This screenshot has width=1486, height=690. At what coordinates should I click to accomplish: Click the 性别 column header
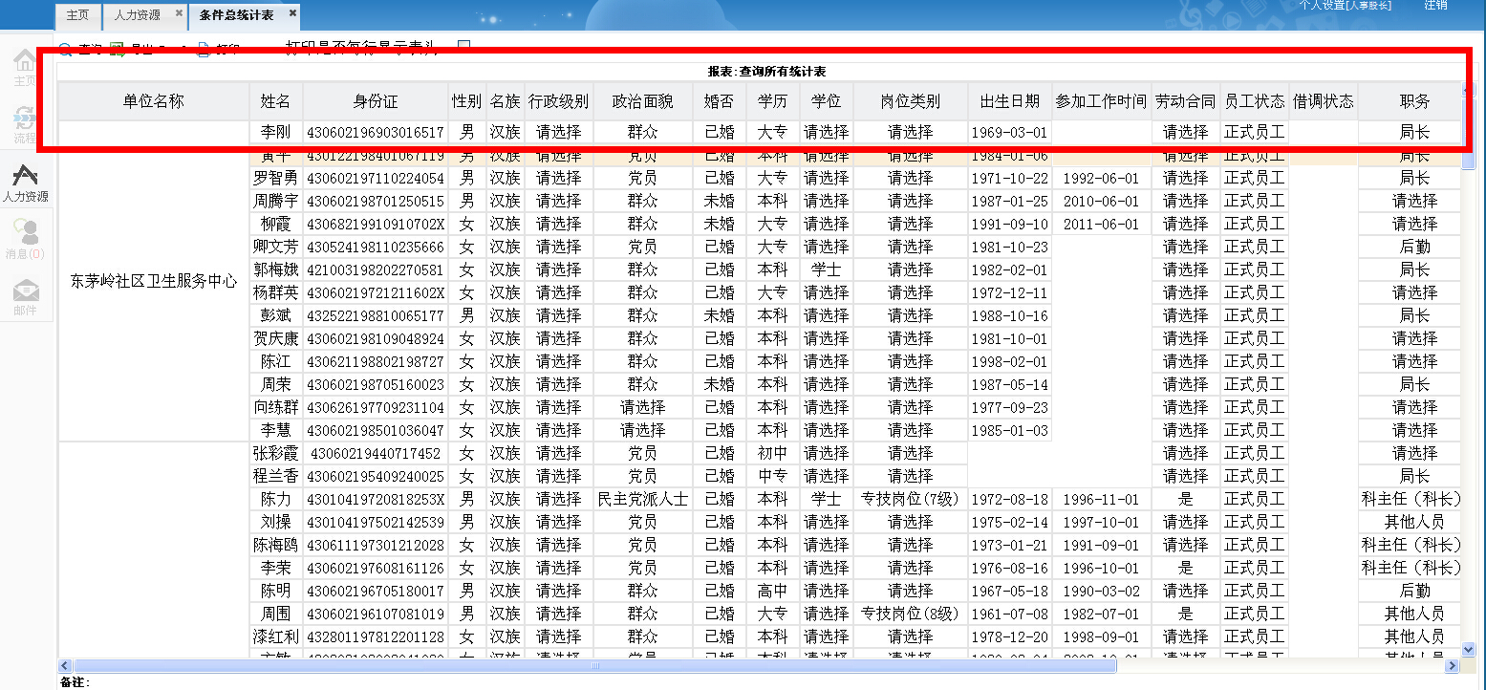point(467,101)
